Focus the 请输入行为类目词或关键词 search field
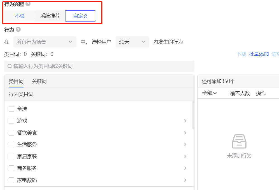 [99, 66]
